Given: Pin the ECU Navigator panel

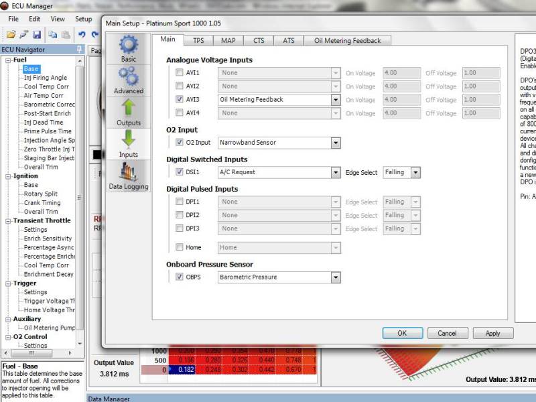Looking at the screenshot, I should [x=79, y=49].
